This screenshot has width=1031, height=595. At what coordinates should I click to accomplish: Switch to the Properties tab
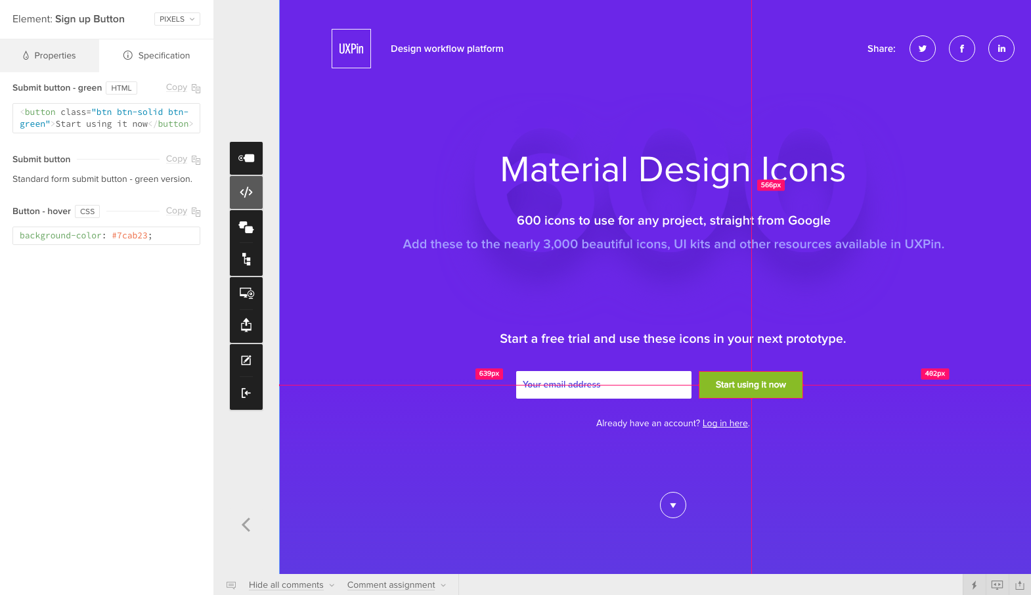tap(49, 56)
